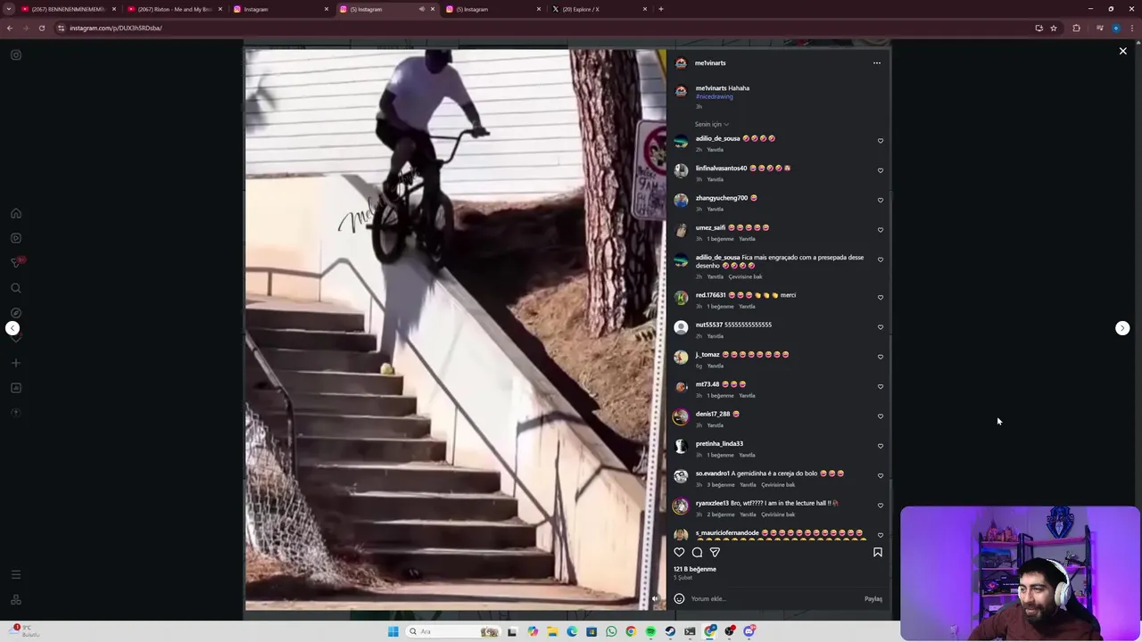Click the 'Paylaş' post comment button
1142x642 pixels.
pyautogui.click(x=873, y=599)
